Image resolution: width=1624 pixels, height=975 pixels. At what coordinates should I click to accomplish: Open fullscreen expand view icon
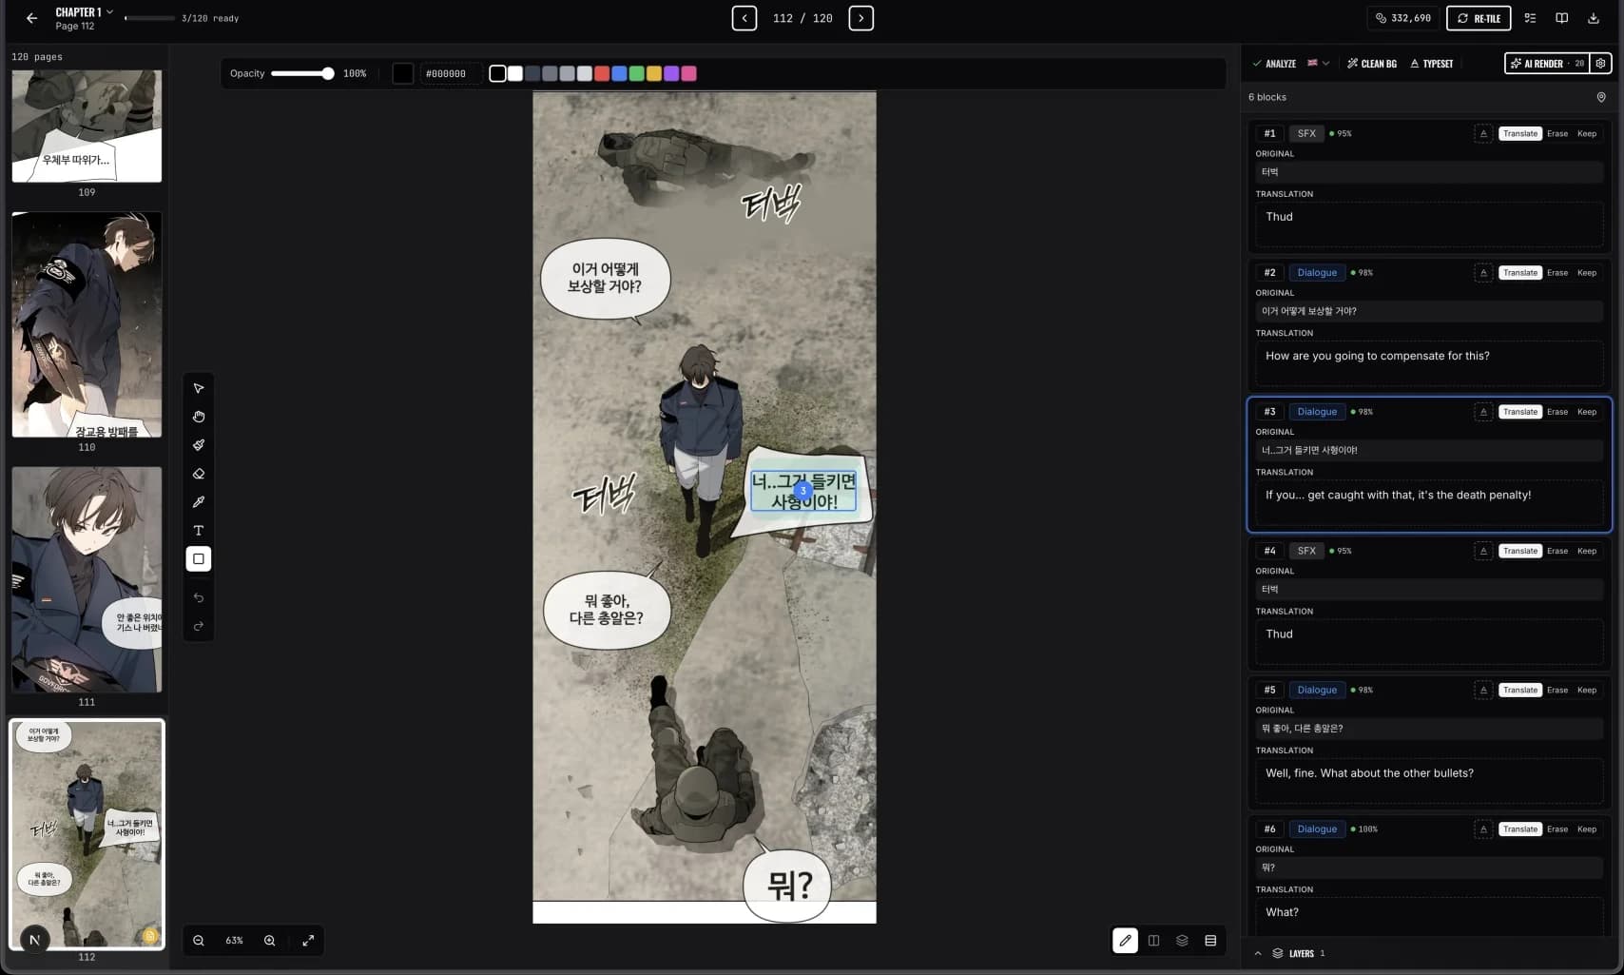click(x=308, y=941)
